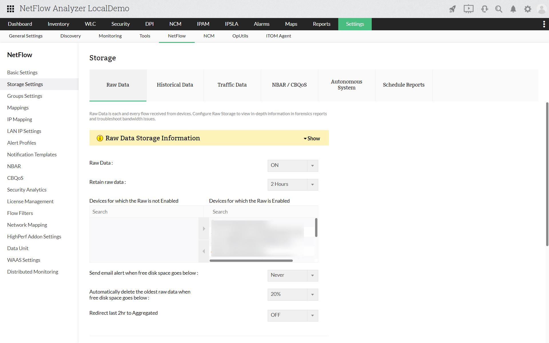Switch to the Historical Data tab

[175, 85]
